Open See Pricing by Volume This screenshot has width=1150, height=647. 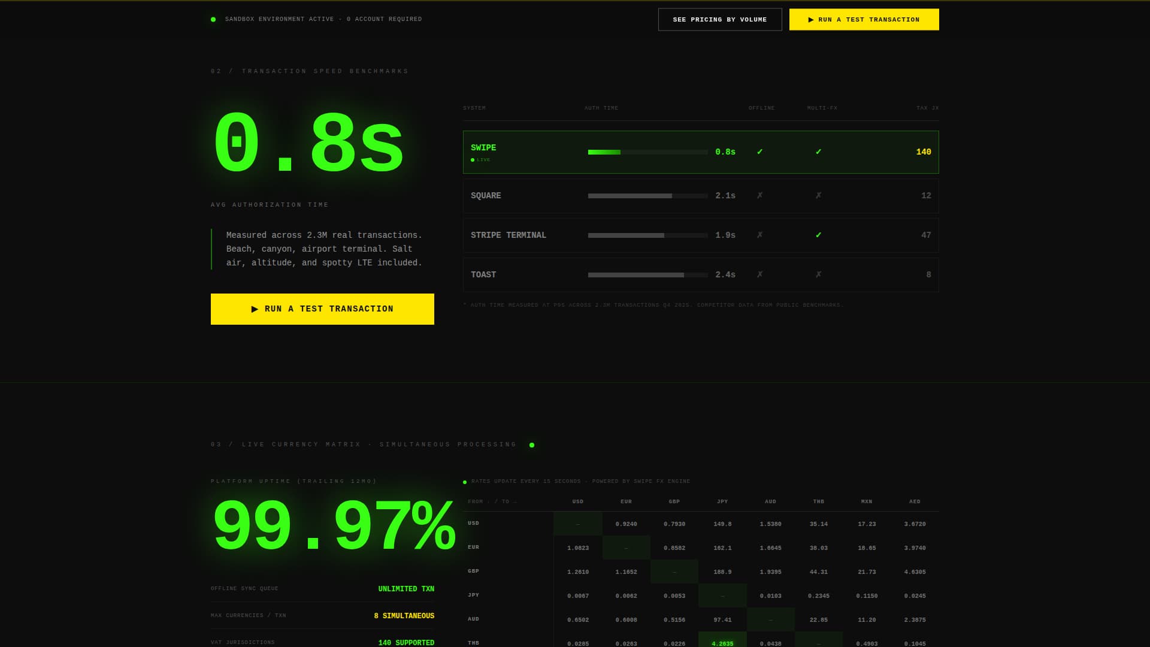click(x=720, y=20)
